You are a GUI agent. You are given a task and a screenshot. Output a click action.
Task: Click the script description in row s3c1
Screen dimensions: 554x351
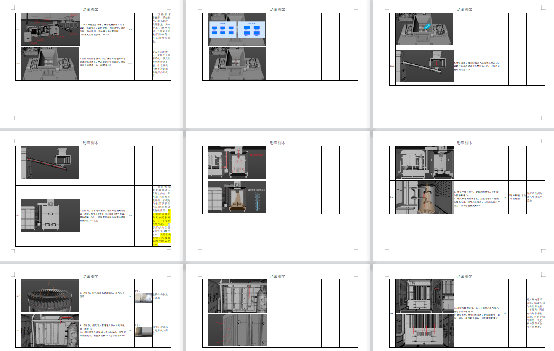pos(103,216)
